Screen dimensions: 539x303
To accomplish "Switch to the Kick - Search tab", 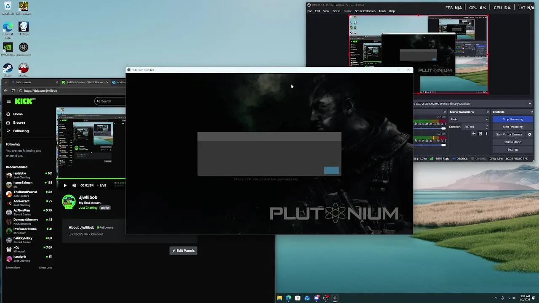I will (x=34, y=82).
